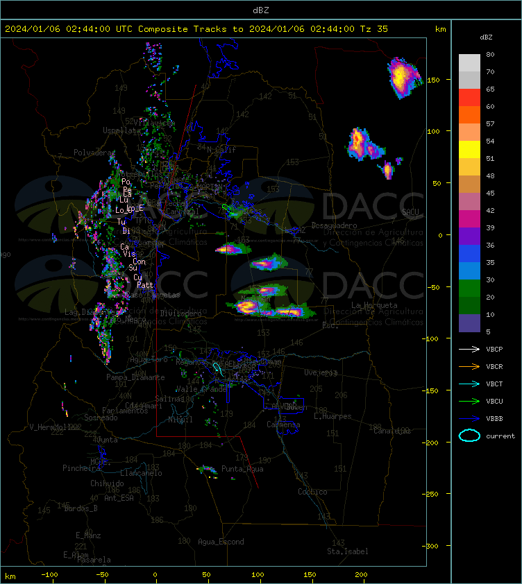The image size is (522, 584).
Task: Select the light blue swatch below 35 dBZ
Action: tap(469, 270)
